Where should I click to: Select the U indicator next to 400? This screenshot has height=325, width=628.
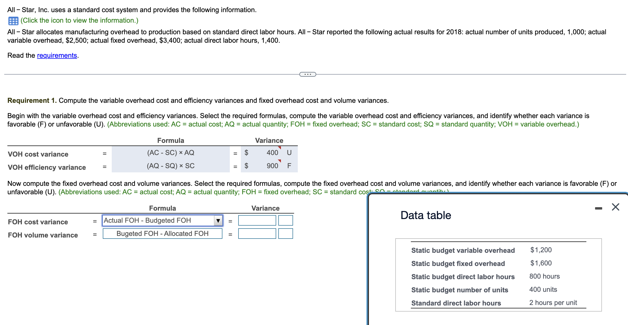289,152
